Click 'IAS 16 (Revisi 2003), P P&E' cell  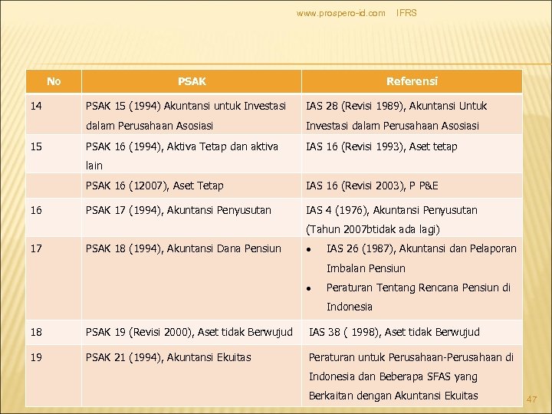tap(412, 186)
